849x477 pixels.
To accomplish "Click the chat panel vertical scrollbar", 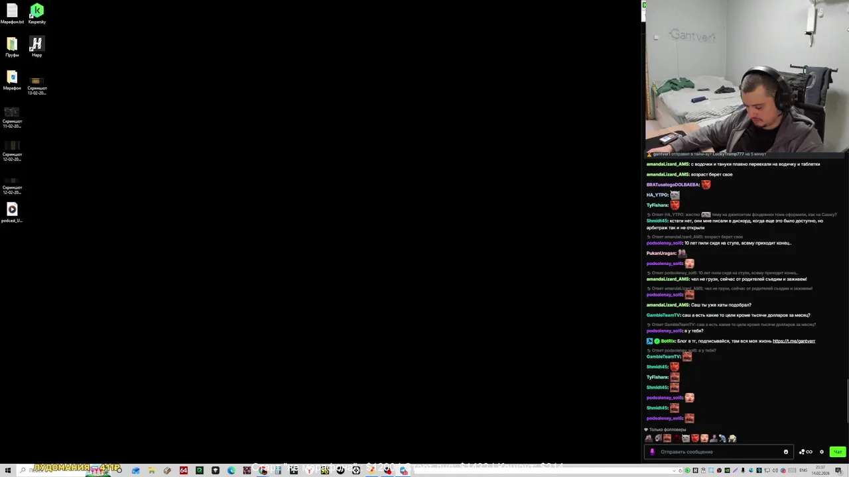I will 847,401.
